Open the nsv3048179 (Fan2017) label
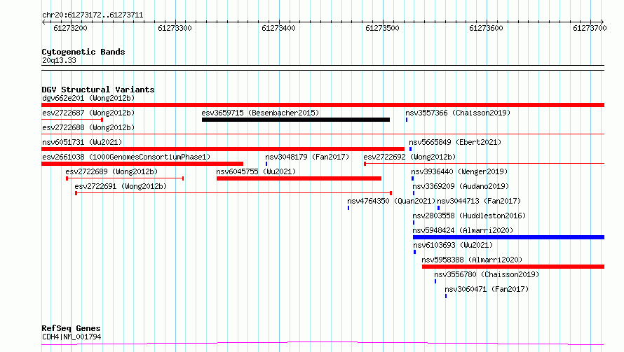The image size is (624, 352). (307, 157)
